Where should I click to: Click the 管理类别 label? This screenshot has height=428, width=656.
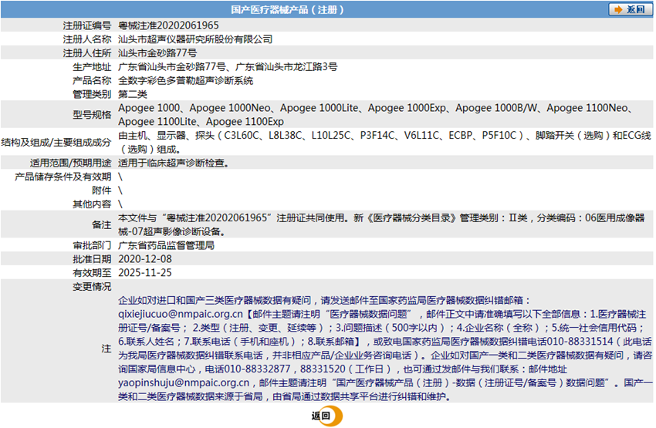click(x=92, y=94)
